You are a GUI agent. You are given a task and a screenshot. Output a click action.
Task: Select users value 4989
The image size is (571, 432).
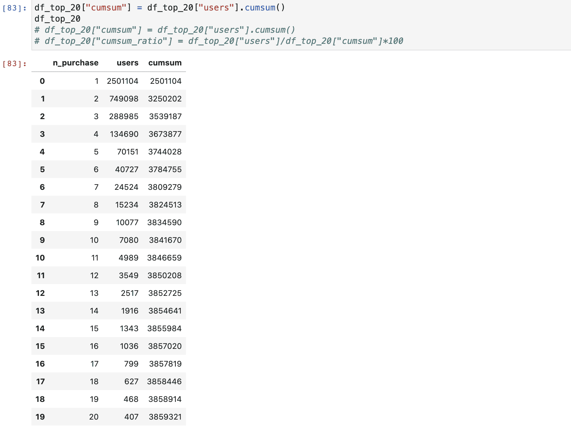click(129, 258)
